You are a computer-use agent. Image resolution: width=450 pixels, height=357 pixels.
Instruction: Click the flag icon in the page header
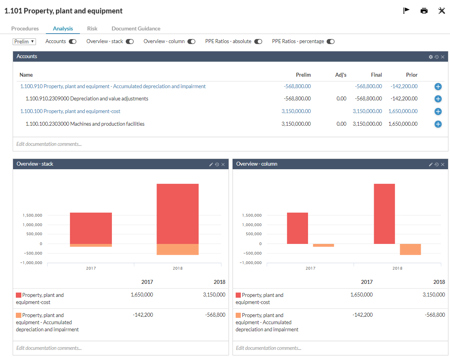click(x=406, y=11)
